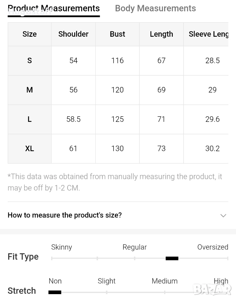Click the Oversized fit label
Screen dimensions: 236x300
pos(213,247)
